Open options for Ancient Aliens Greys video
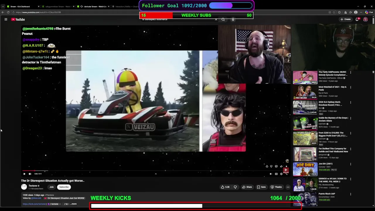Screen dimensions: 375x211 (351, 118)
